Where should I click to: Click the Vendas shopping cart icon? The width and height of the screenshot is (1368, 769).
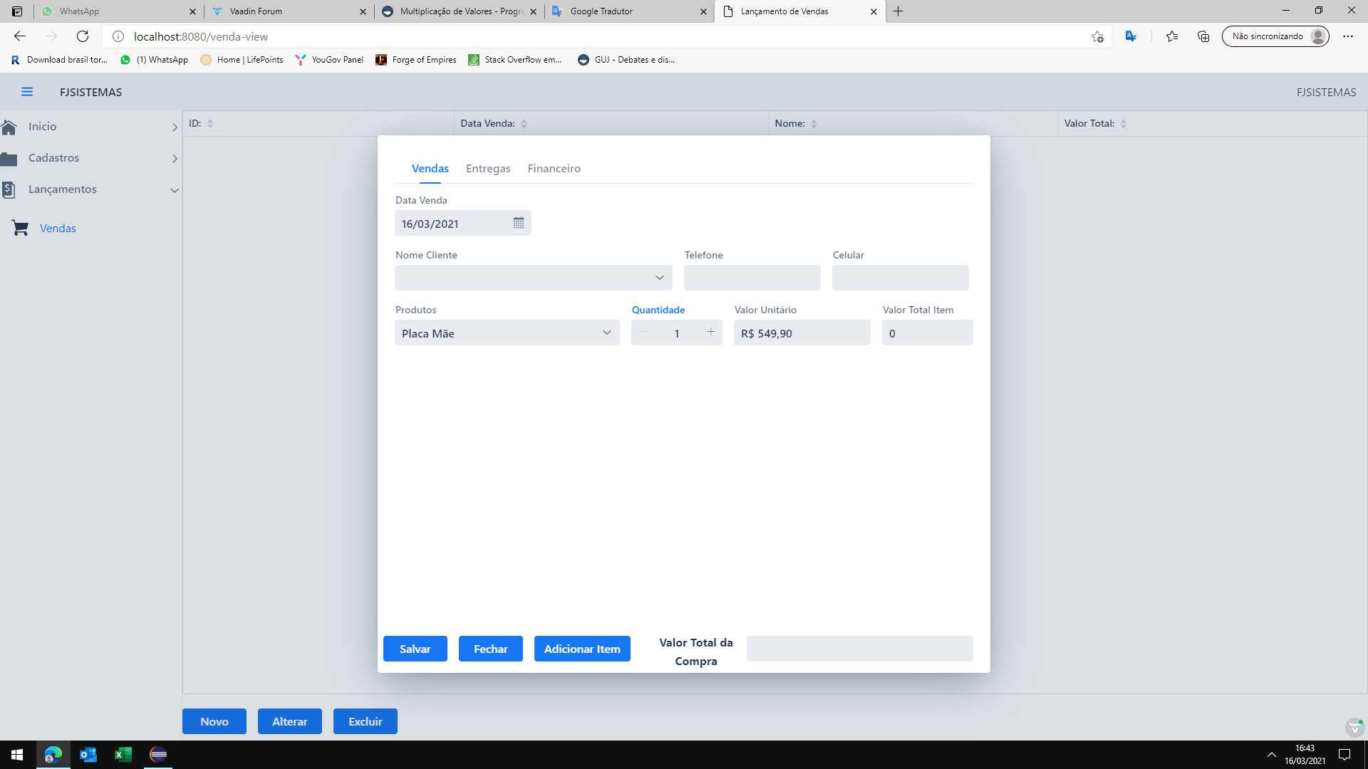coord(20,228)
